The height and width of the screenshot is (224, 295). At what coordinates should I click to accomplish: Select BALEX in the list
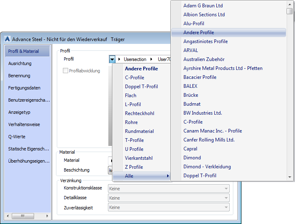pyautogui.click(x=228, y=86)
